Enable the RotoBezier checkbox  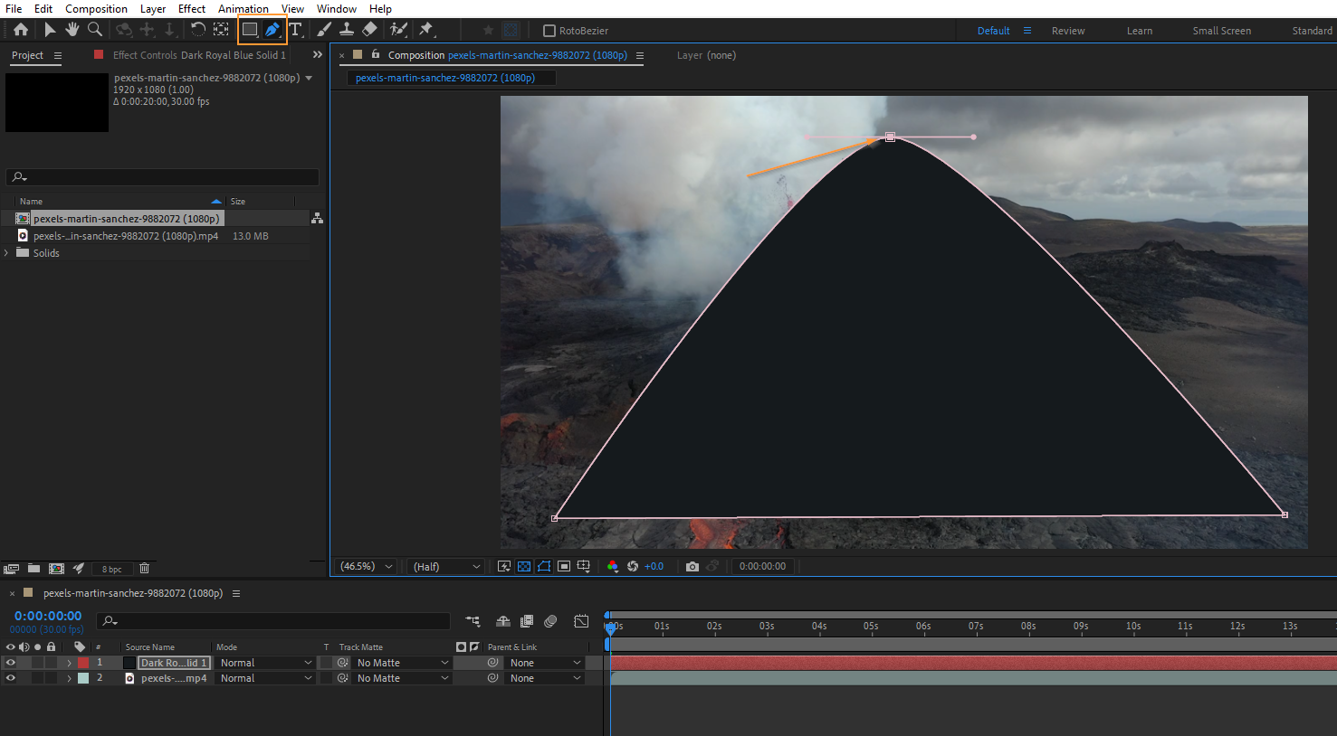(x=549, y=31)
